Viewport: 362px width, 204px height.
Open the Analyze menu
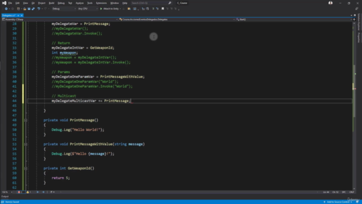pos(80,3)
